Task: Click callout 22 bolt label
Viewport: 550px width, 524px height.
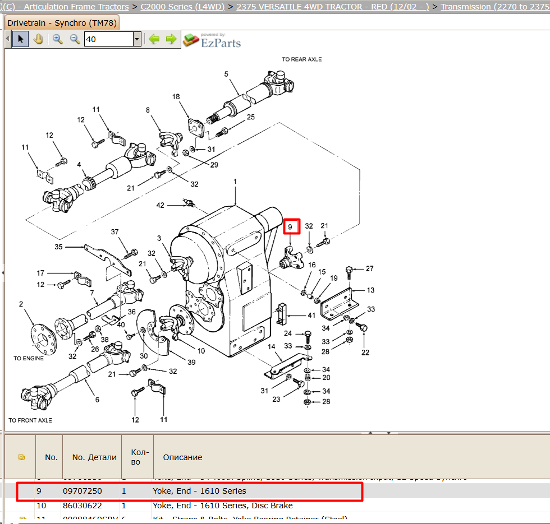Action: click(x=365, y=353)
